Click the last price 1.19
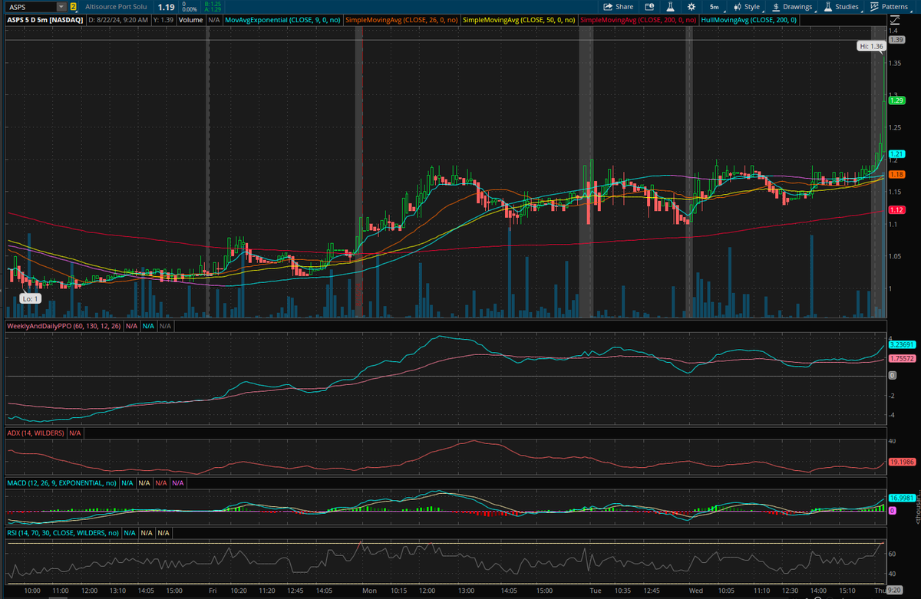 click(168, 6)
